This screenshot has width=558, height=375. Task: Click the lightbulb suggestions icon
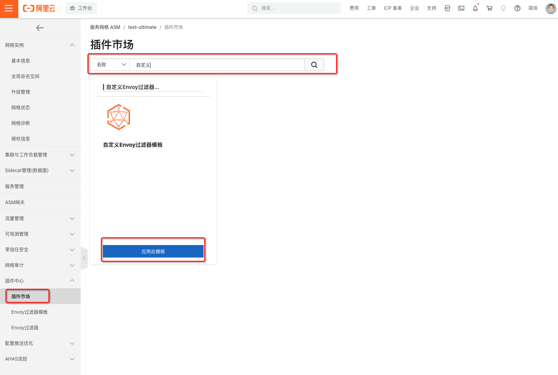tap(503, 8)
